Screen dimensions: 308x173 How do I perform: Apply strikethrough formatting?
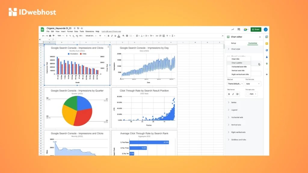point(115,36)
